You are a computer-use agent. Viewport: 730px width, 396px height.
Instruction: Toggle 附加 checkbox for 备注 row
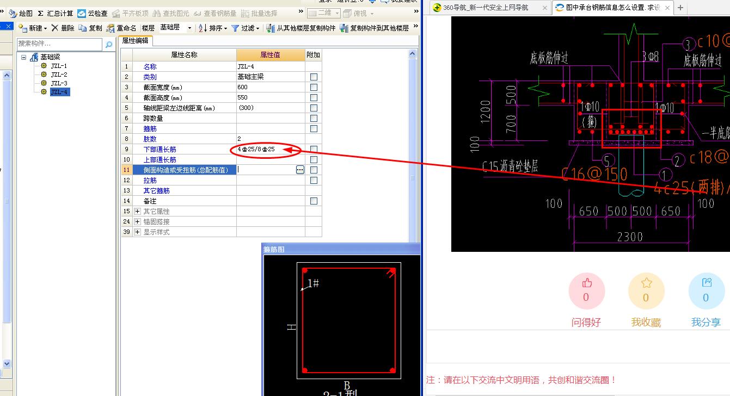tap(314, 201)
